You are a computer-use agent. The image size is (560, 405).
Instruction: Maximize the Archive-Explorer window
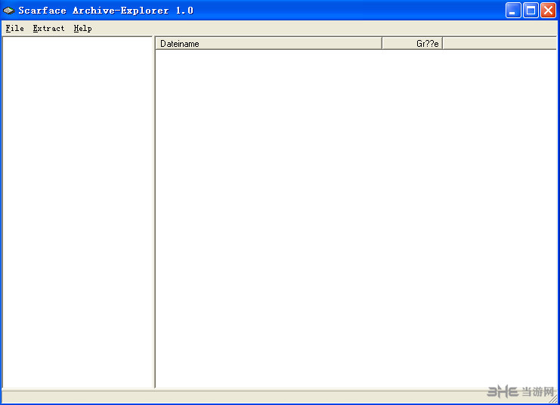(531, 11)
